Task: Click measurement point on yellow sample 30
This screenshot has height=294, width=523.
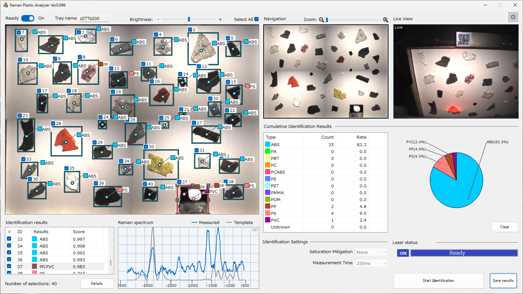Action: (160, 165)
